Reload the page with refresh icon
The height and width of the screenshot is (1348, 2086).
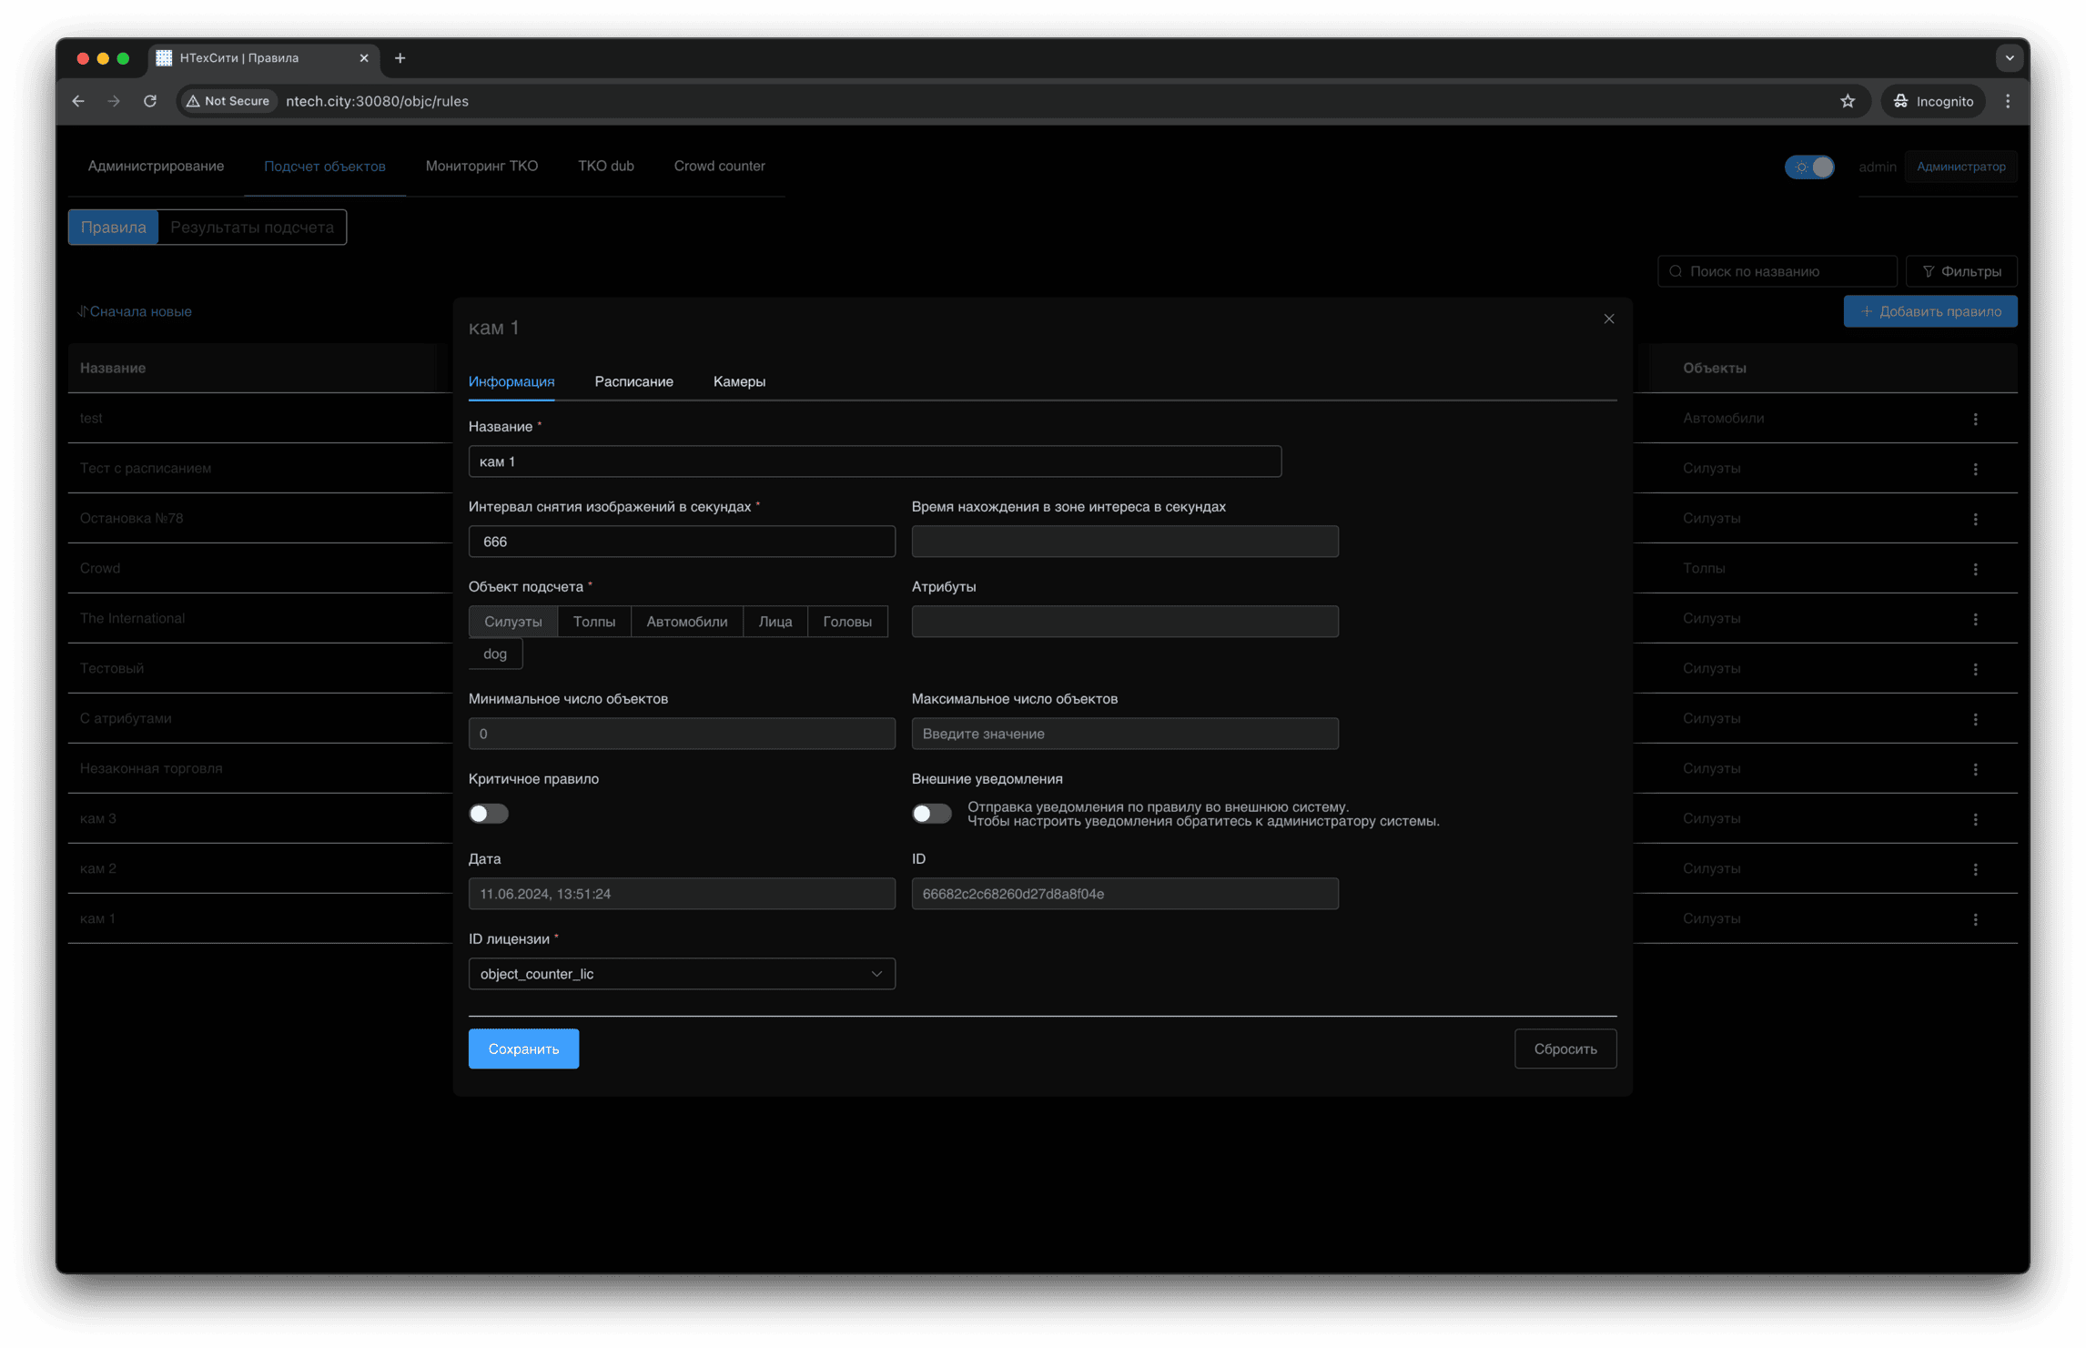(x=150, y=101)
